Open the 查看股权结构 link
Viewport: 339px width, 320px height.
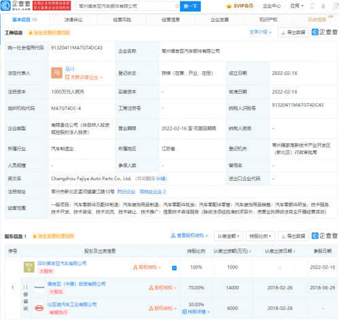[x=190, y=236]
